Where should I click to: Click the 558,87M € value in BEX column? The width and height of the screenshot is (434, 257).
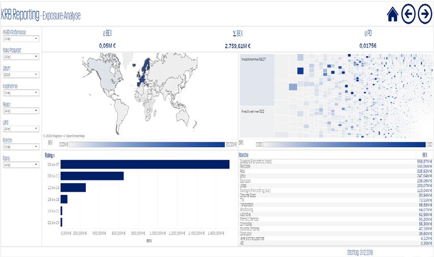pyautogui.click(x=425, y=161)
